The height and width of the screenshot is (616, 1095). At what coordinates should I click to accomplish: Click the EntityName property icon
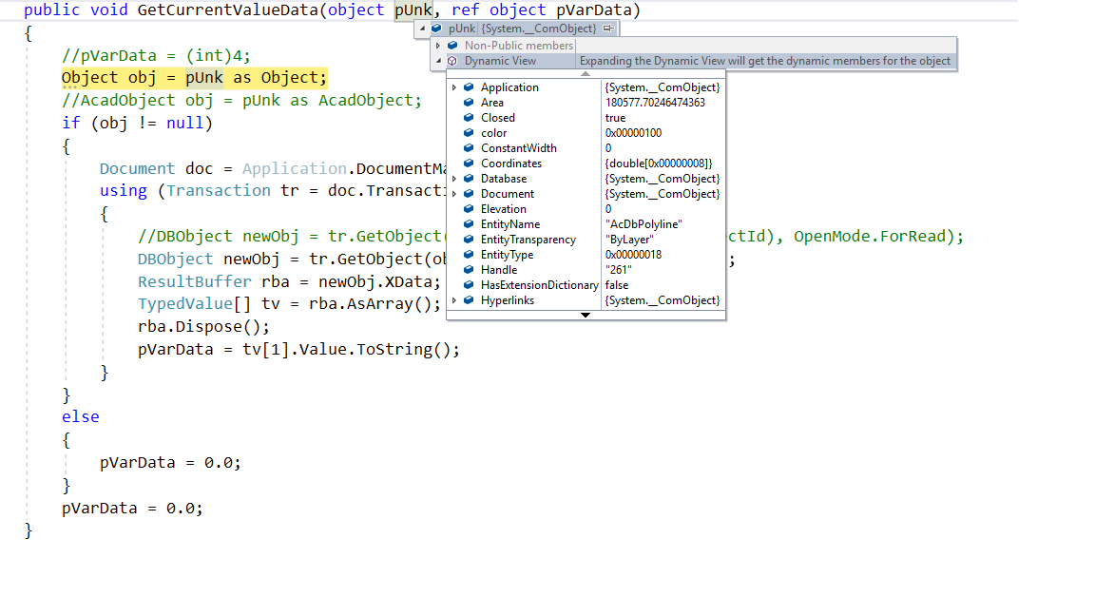click(x=469, y=224)
